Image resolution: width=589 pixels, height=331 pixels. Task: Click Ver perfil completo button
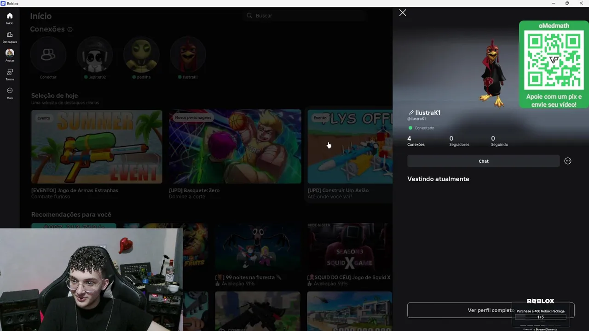(x=491, y=310)
